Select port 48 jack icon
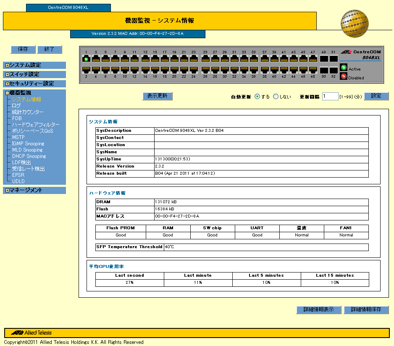Screen dimensions: 394x346 tap(313, 70)
